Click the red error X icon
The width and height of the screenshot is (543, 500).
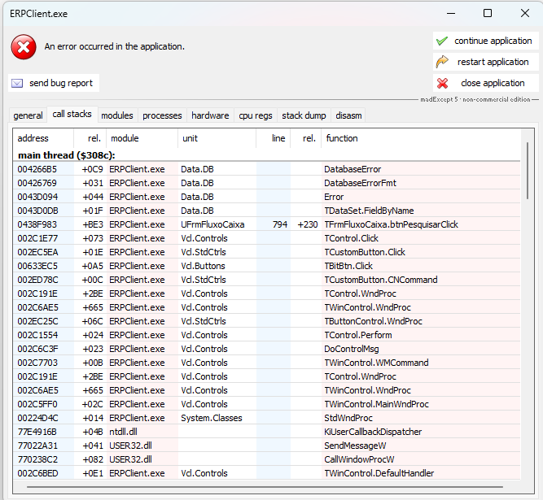point(24,47)
